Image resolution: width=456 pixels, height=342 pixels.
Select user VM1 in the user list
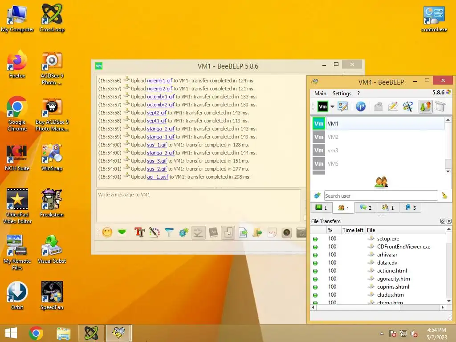(379, 124)
